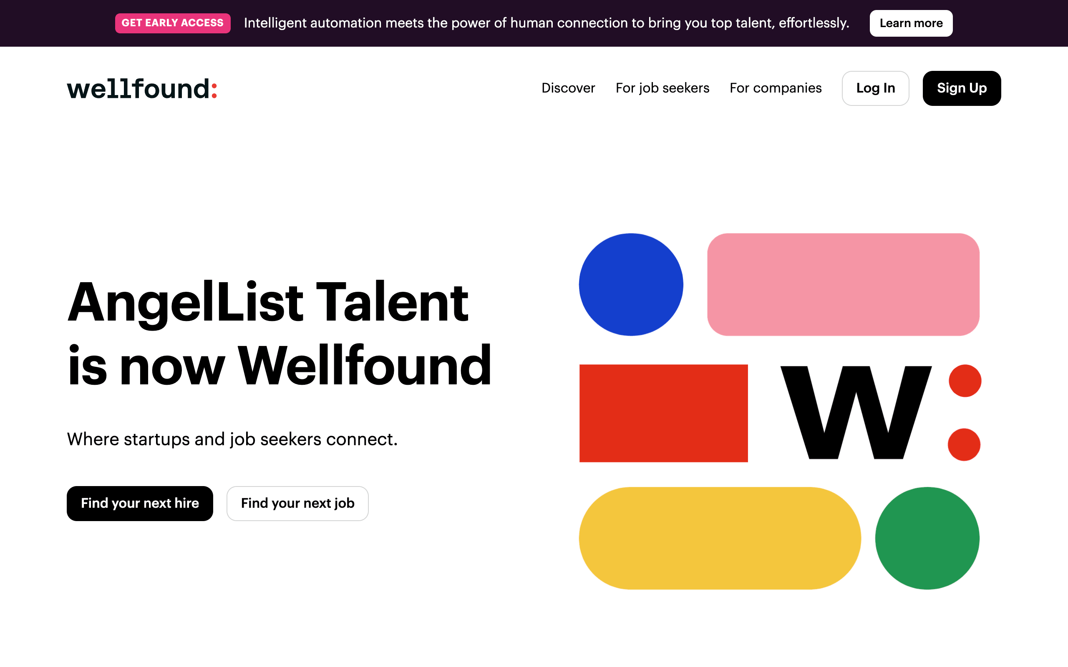
Task: Select the Discover item in the navbar
Action: 569,88
